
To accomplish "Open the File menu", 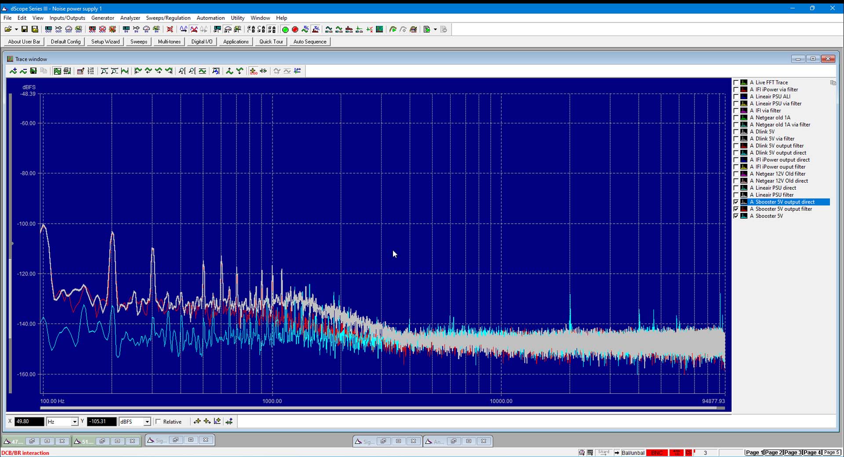I will coord(7,18).
